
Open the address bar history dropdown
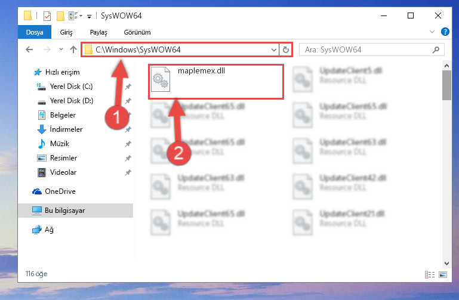pos(274,50)
